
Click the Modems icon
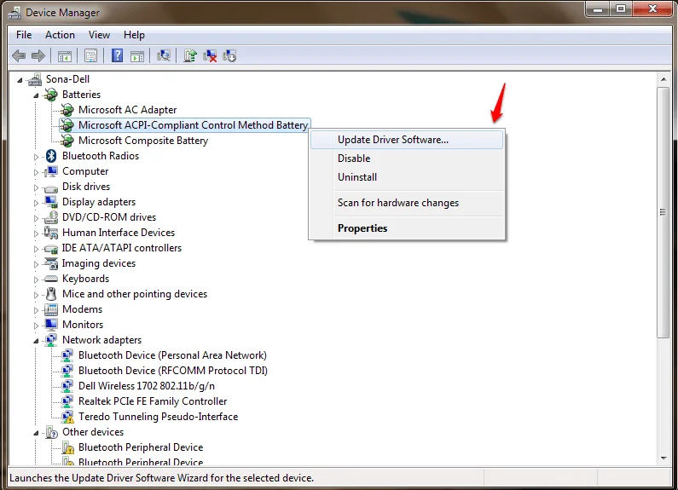50,309
